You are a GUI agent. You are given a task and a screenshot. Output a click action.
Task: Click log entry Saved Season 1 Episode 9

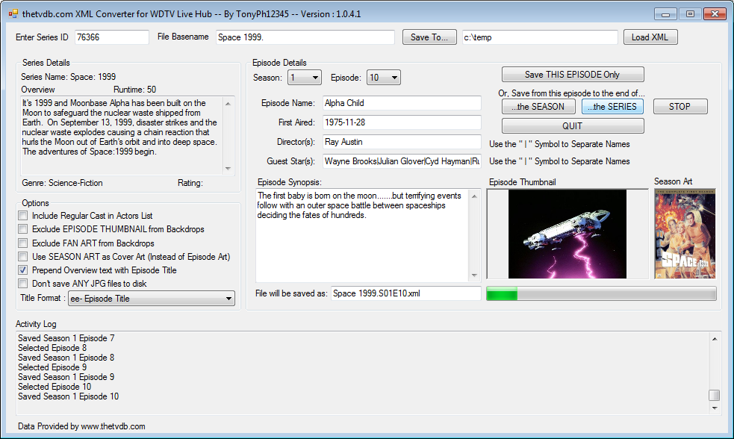(x=66, y=377)
